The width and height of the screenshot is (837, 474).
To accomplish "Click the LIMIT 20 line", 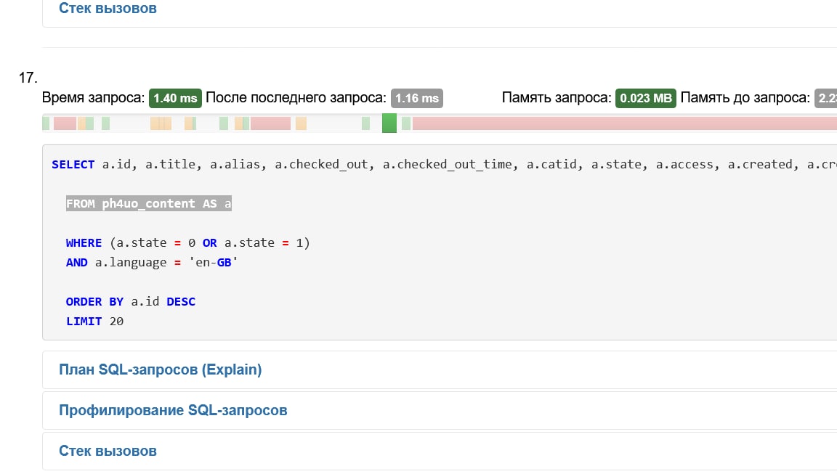I will 94,321.
